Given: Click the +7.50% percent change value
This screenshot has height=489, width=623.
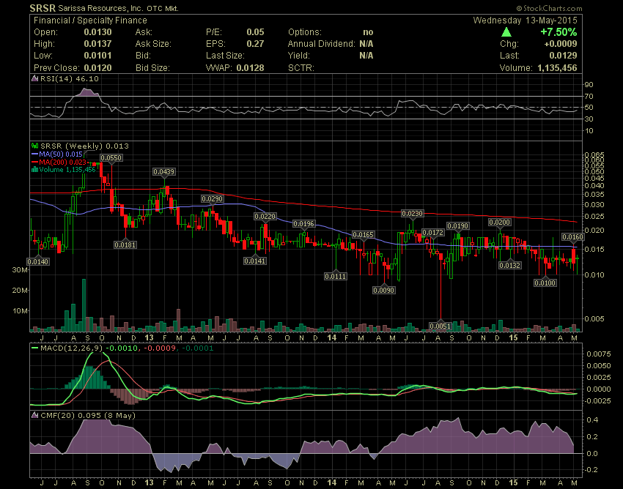Looking at the screenshot, I should (x=559, y=32).
